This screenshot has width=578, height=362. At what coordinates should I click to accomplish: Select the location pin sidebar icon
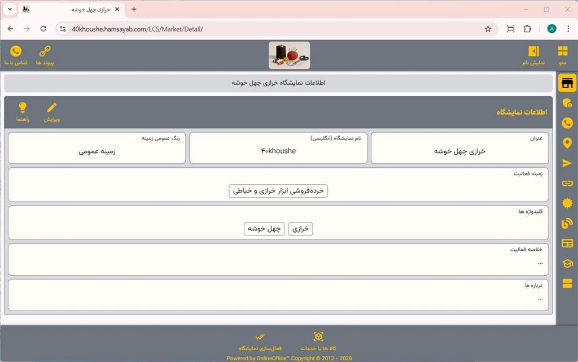coord(567,143)
